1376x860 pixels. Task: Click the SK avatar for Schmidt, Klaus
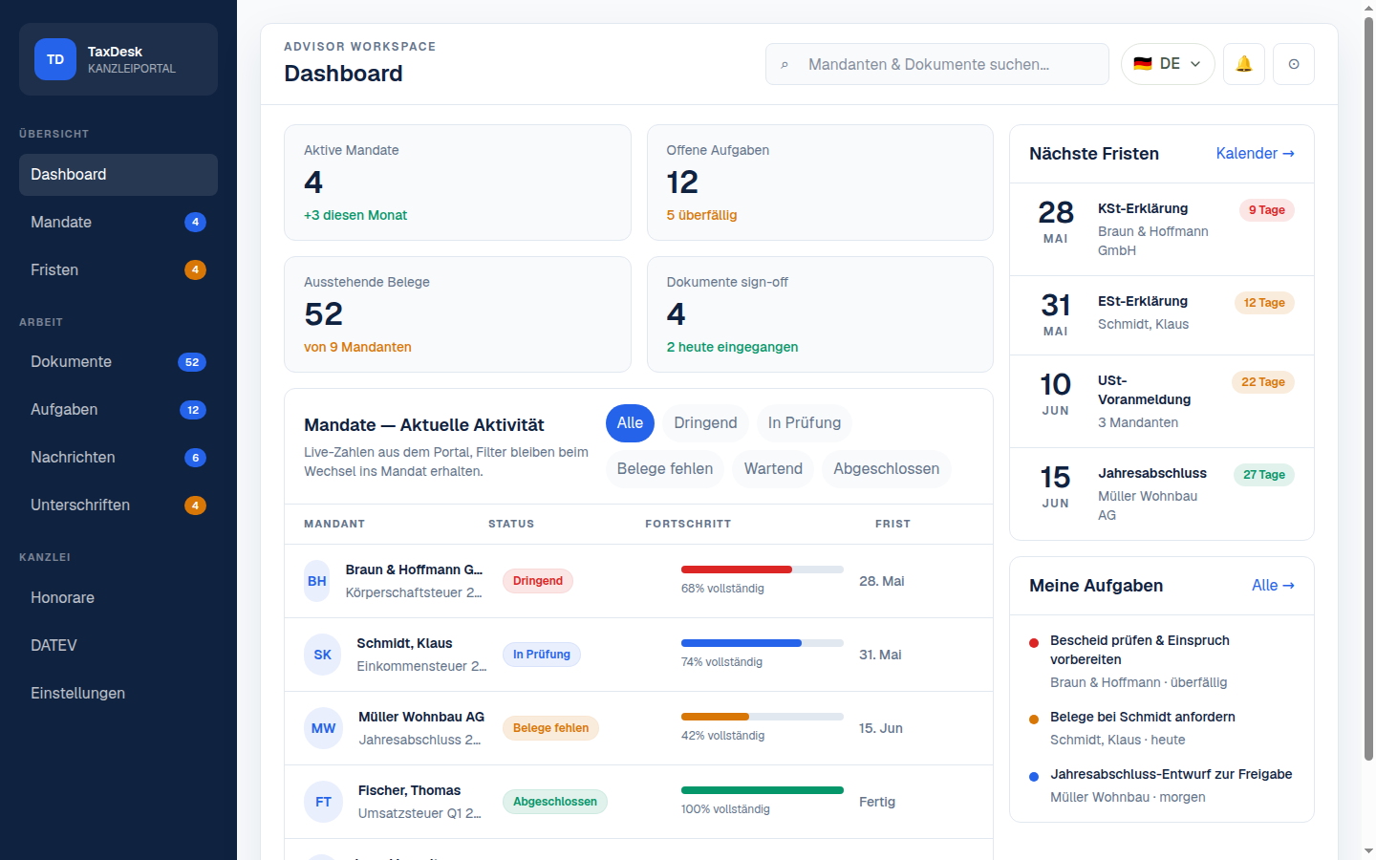(x=323, y=655)
